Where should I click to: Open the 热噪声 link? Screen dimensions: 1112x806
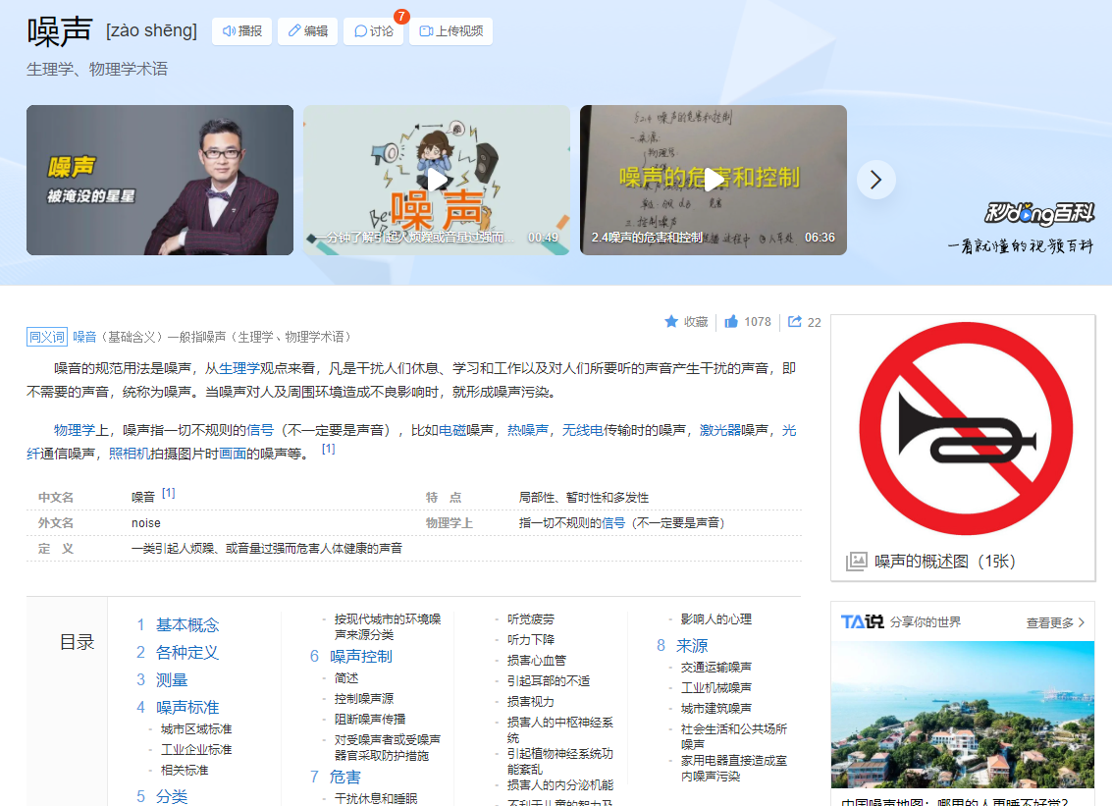528,430
